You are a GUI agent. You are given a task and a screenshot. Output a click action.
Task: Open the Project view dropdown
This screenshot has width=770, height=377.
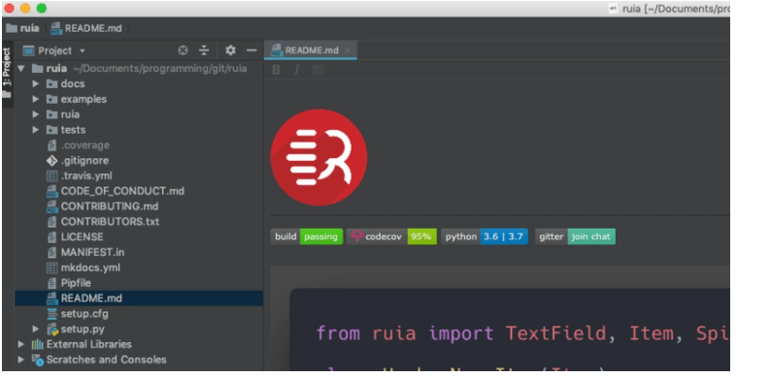click(x=54, y=50)
